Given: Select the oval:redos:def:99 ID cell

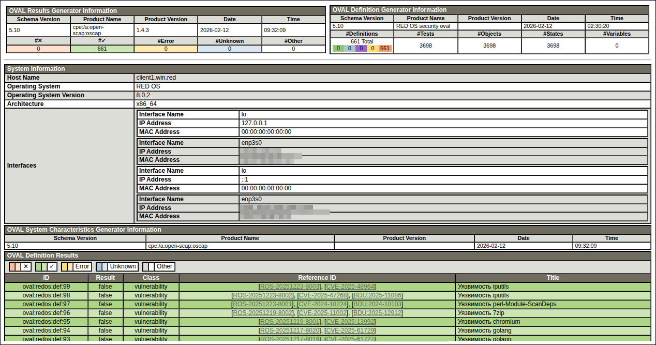Looking at the screenshot, I should click(x=46, y=287).
